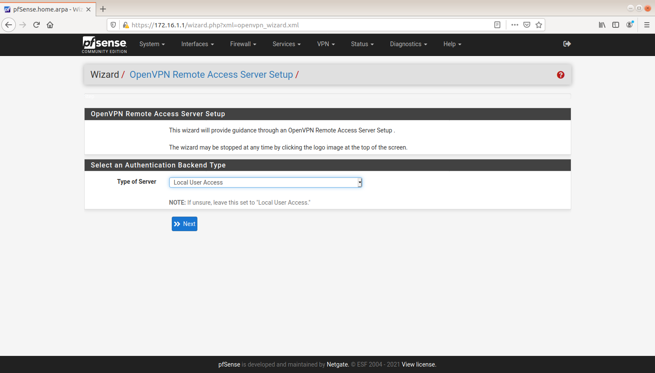Open the OpenVPN Remote Access Server Setup breadcrumb

point(211,75)
